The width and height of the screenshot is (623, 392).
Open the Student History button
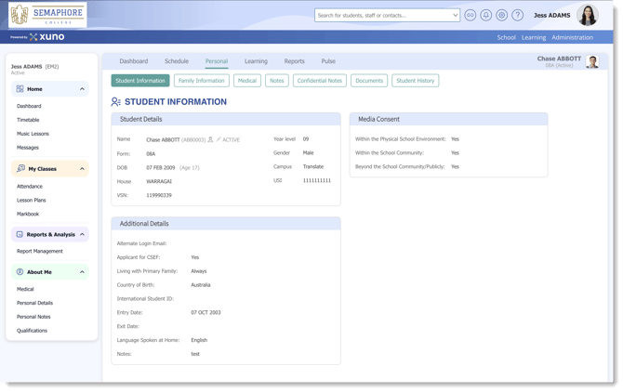[416, 81]
